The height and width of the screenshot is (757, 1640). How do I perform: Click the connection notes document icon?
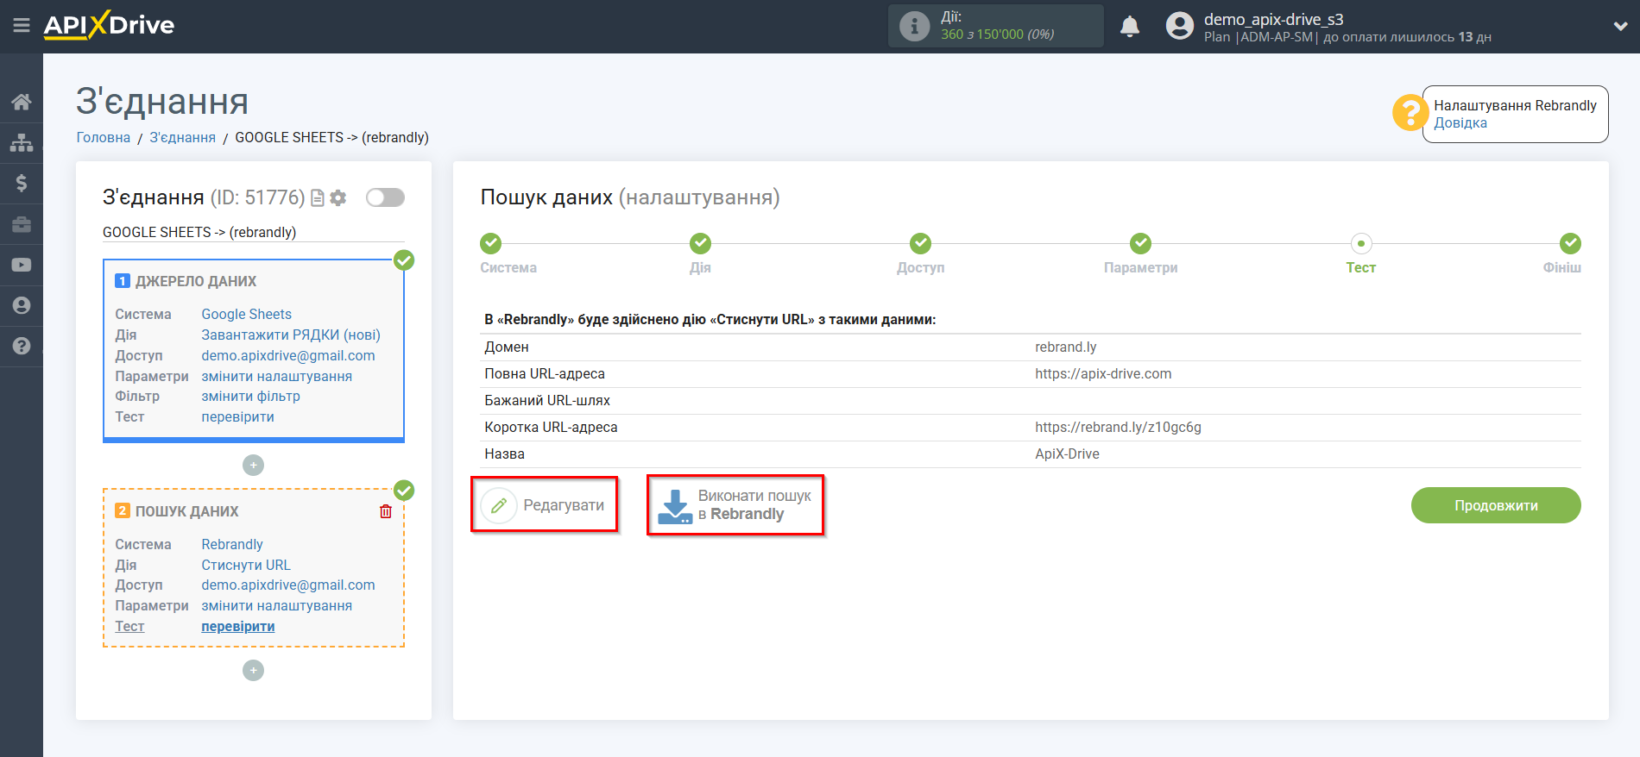pos(318,198)
